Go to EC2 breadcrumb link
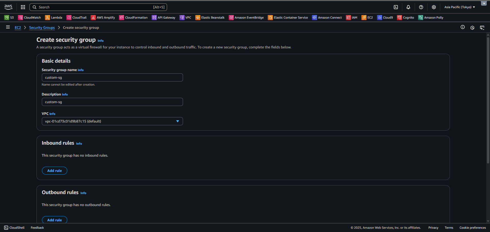The height and width of the screenshot is (232, 490). click(18, 28)
